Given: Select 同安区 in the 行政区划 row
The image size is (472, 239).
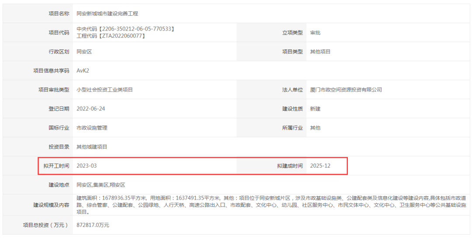Looking at the screenshot, I should click(x=84, y=52).
